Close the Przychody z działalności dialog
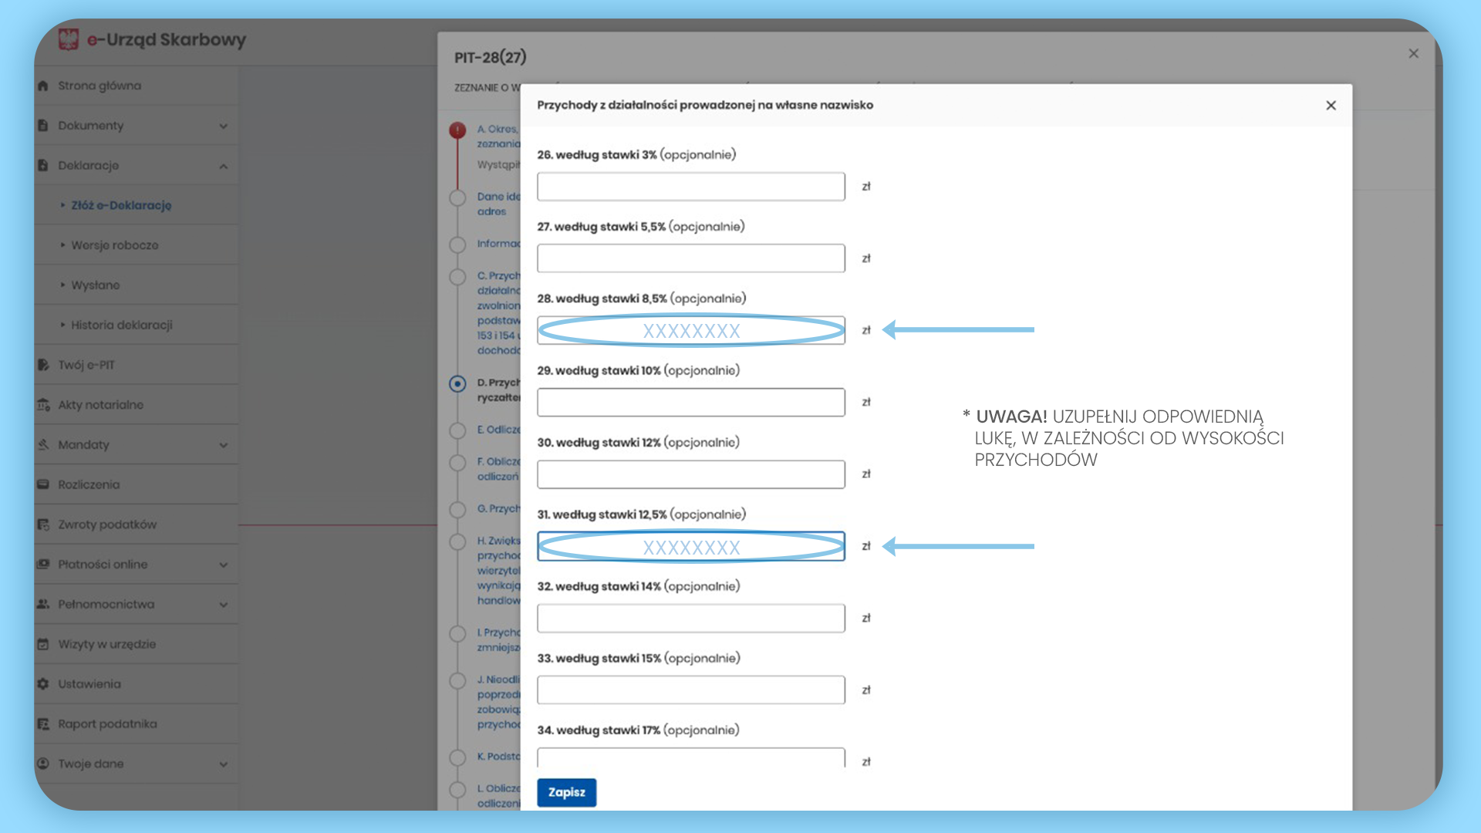 pos(1331,106)
